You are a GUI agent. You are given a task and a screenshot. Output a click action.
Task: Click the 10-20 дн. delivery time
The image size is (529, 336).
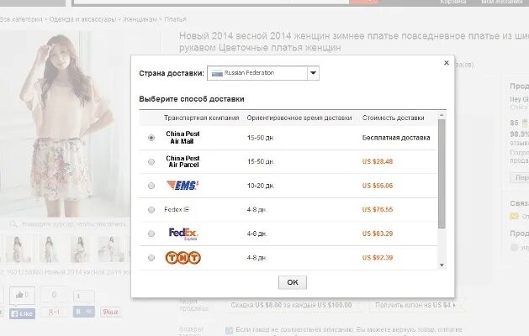click(261, 186)
